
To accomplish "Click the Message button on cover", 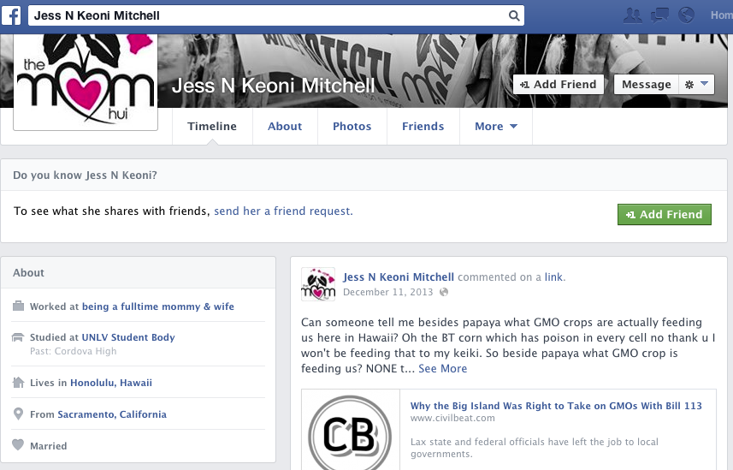I will (646, 85).
